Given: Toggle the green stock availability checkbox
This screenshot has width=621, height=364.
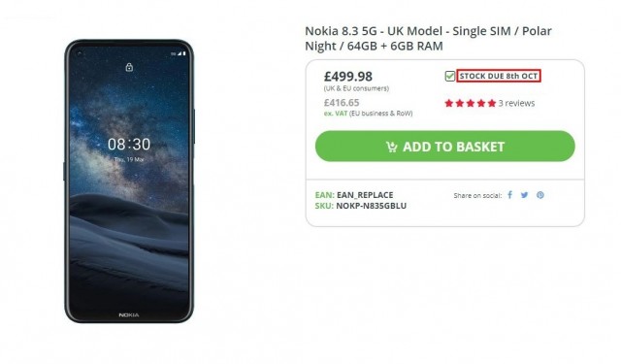Looking at the screenshot, I should (x=449, y=76).
